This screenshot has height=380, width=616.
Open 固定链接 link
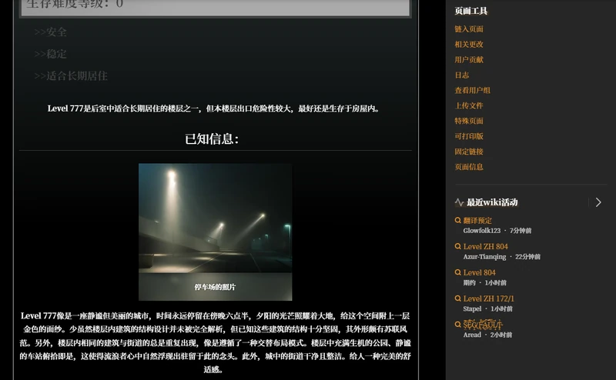[x=469, y=152]
